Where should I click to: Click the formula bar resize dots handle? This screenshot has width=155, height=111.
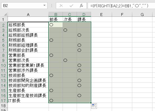tap(52, 6)
